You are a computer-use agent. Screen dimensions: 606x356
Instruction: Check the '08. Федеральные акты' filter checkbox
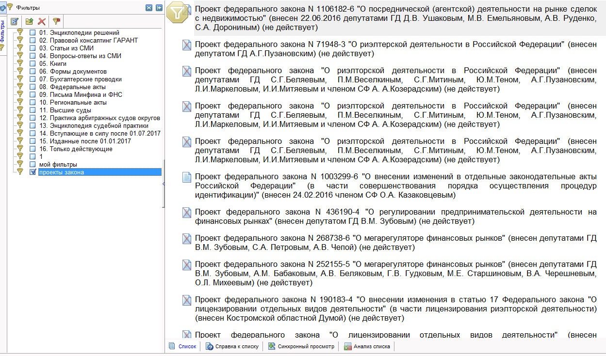33,87
